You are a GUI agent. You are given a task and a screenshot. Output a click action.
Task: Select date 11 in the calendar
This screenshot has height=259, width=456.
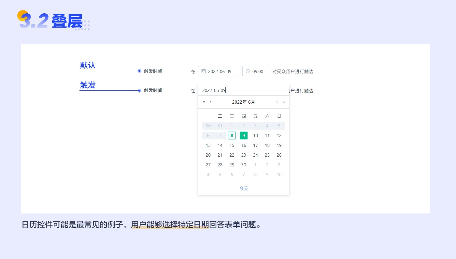[267, 136]
